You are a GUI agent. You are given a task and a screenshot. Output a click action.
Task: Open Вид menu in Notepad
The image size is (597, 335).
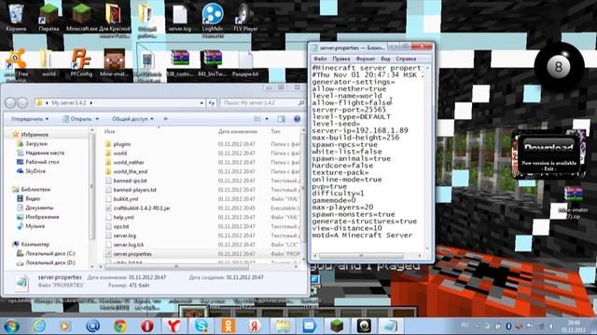(385, 59)
